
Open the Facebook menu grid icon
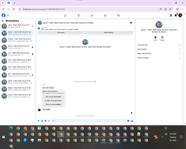[x=171, y=15]
